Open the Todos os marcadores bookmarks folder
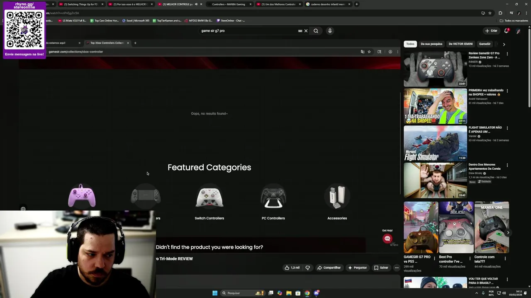Image resolution: width=531 pixels, height=298 pixels. pos(514,21)
